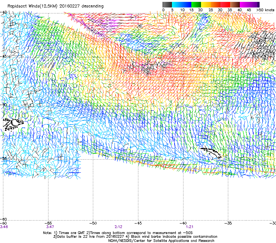Click the '>50 knots' legend label
This screenshot has height=243, width=276.
[x=265, y=10]
